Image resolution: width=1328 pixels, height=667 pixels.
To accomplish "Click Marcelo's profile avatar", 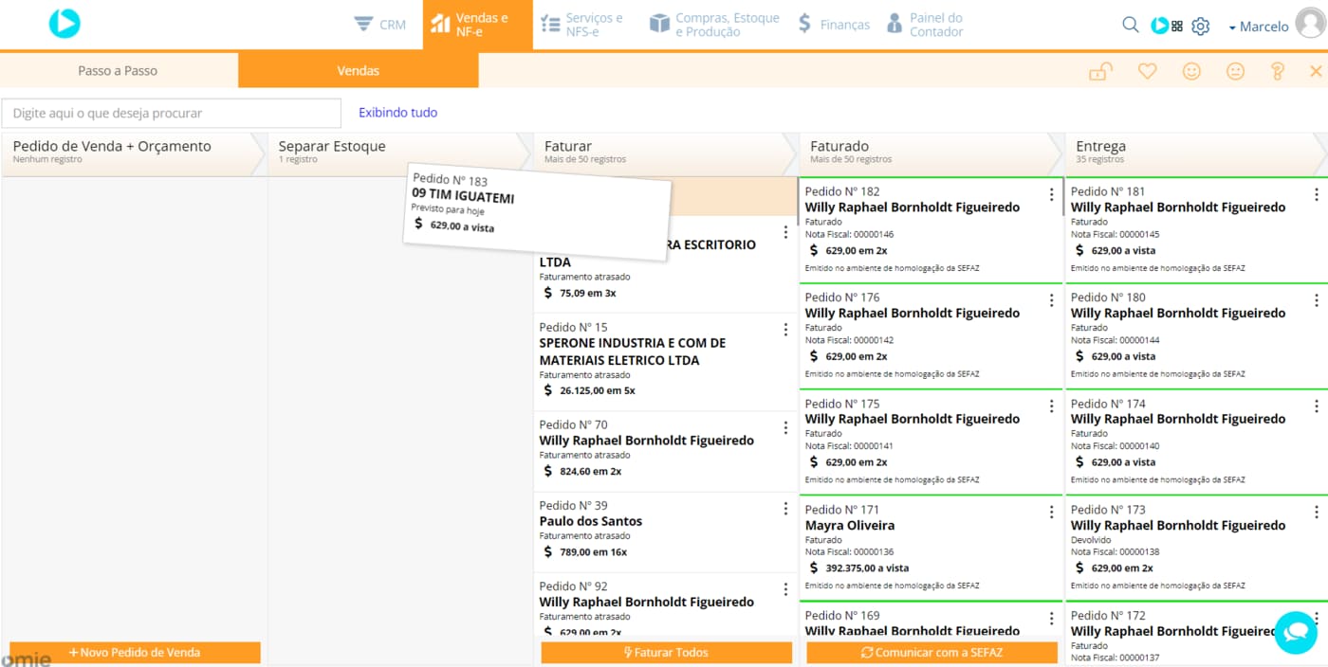I will (1311, 23).
